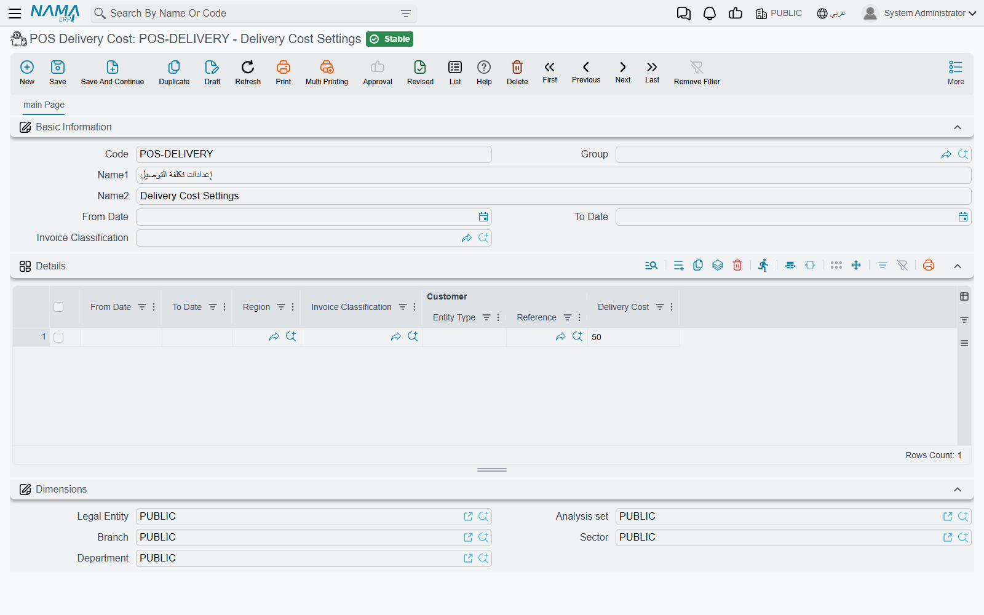
Task: Select the main Page tab
Action: [44, 105]
